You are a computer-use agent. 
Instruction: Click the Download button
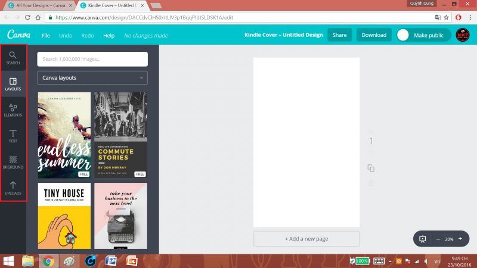[374, 35]
